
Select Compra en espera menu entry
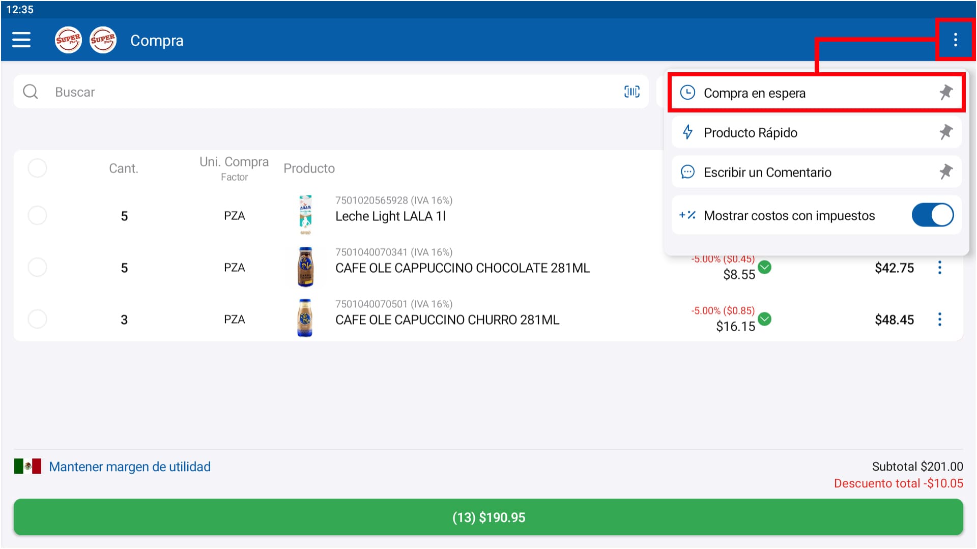click(755, 93)
